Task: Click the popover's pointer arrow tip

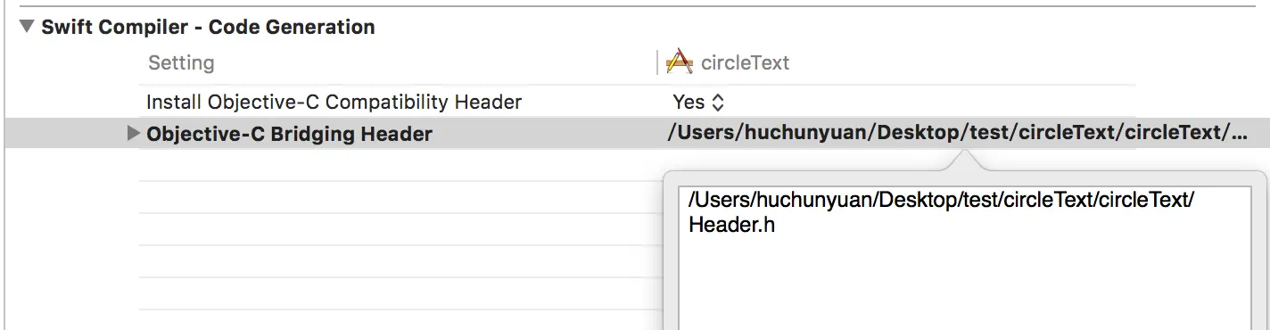Action: (x=962, y=153)
